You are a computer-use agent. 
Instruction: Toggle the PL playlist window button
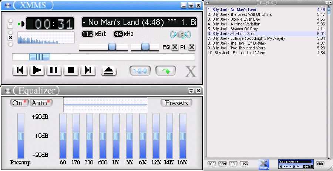click(x=192, y=47)
